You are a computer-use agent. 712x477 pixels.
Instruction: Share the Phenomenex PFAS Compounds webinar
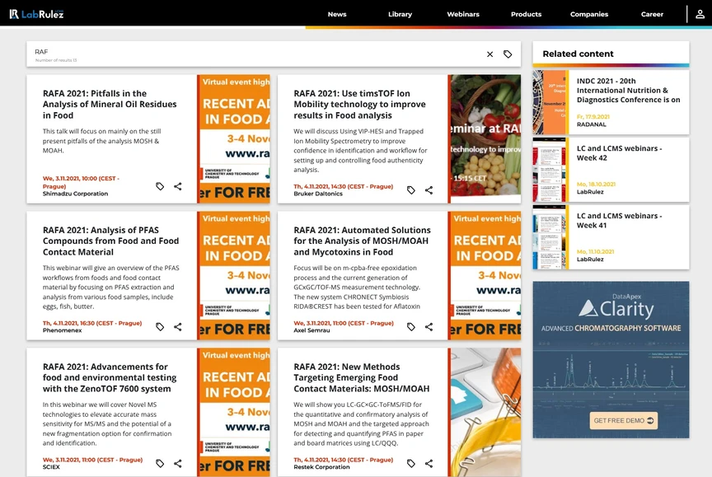pos(178,327)
